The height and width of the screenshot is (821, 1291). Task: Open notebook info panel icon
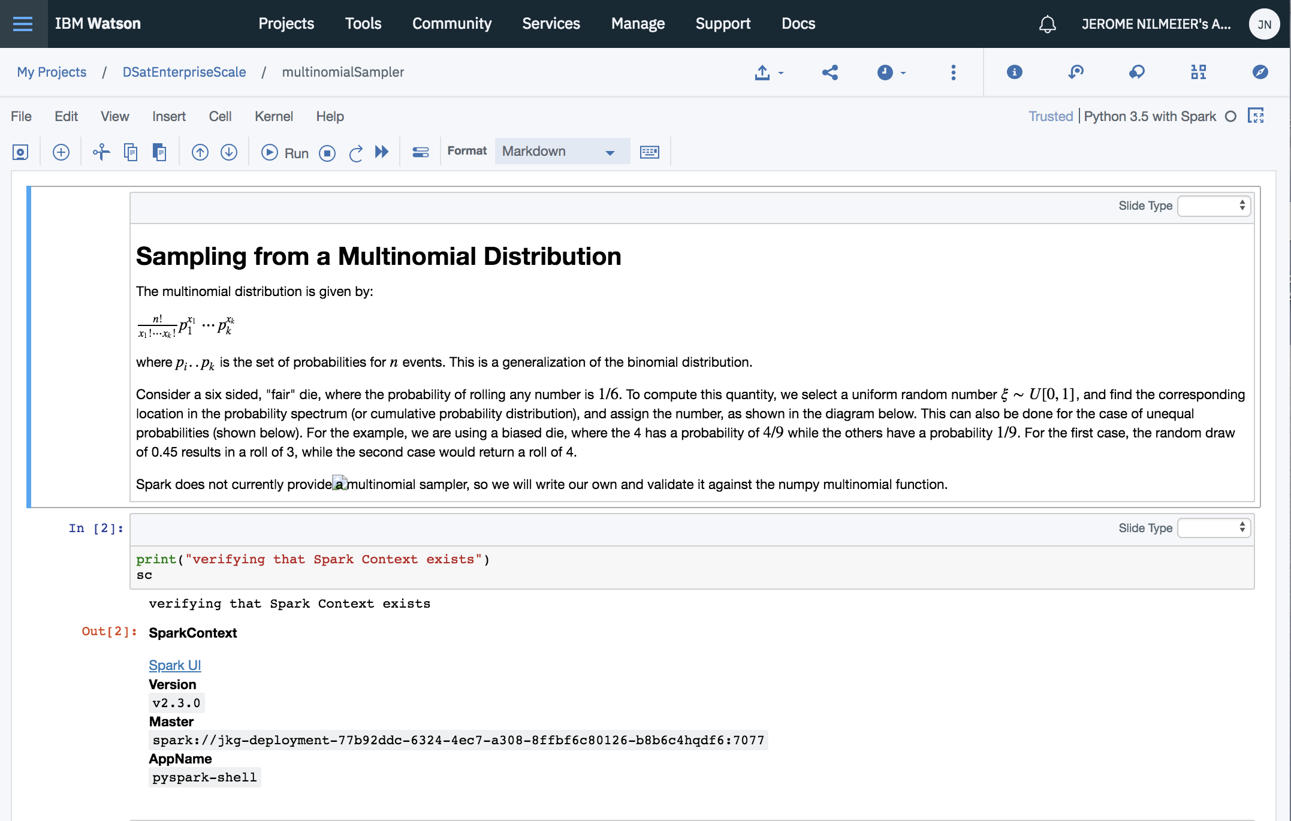coord(1014,73)
